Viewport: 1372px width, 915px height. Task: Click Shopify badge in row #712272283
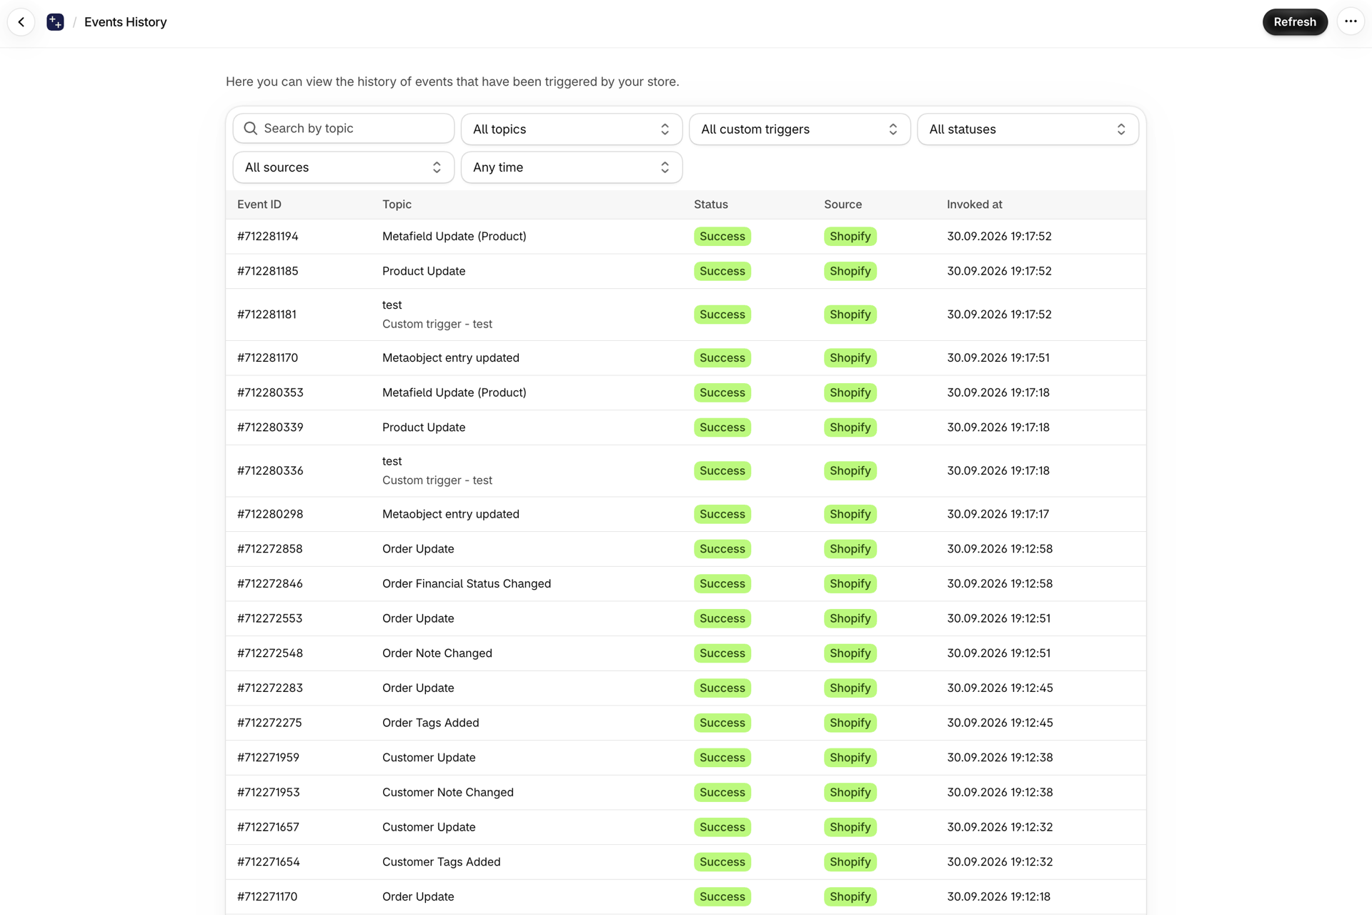[850, 688]
